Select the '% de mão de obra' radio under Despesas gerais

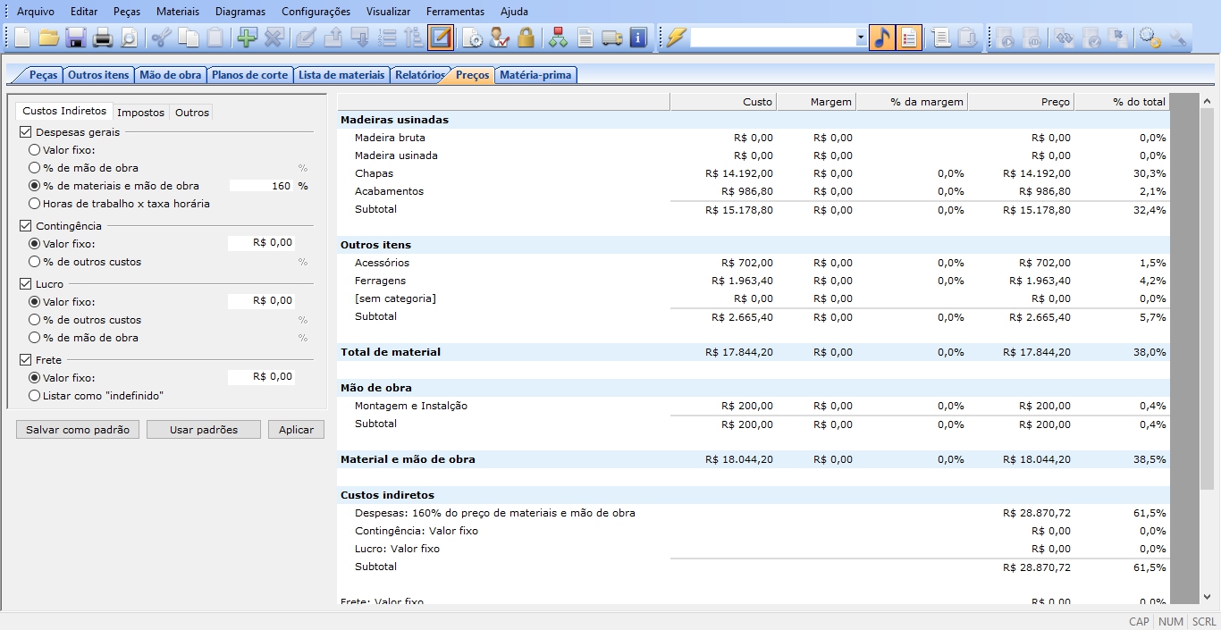click(35, 168)
